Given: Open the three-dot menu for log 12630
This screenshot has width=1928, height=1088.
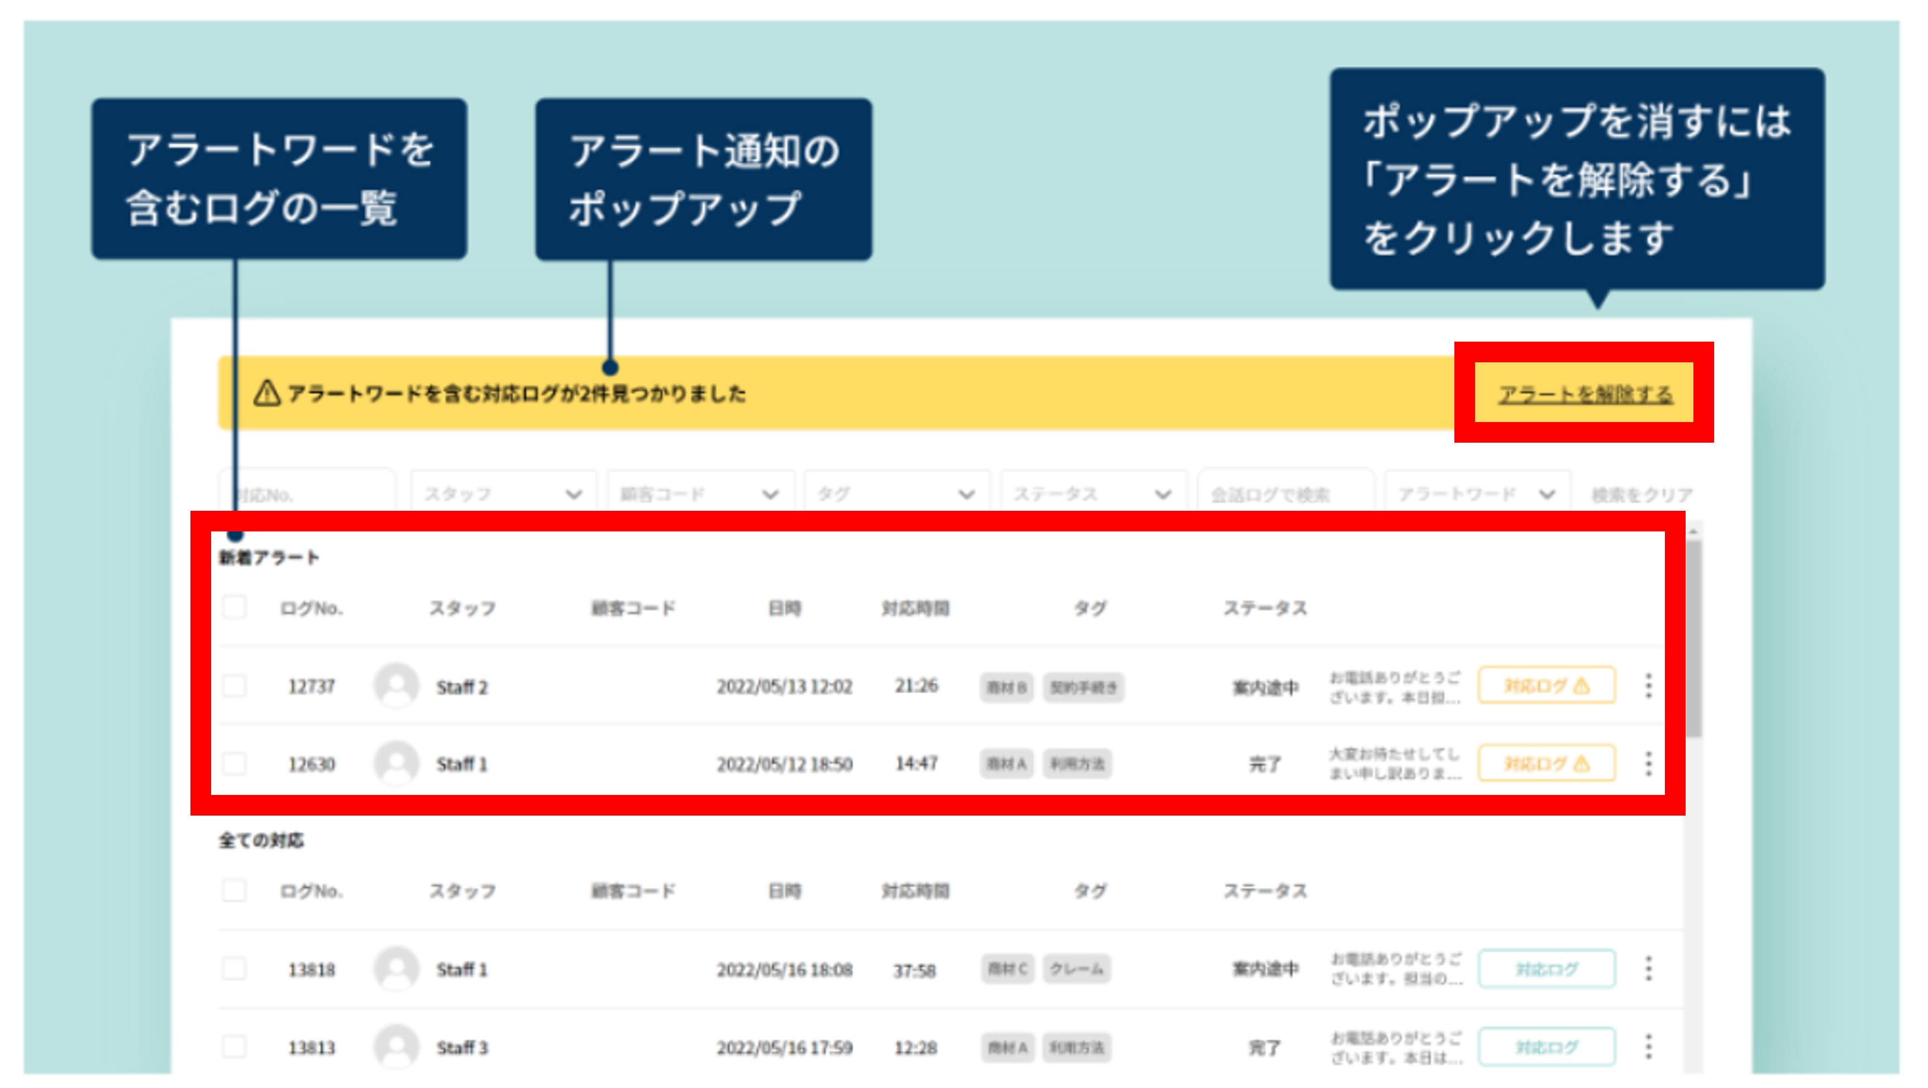Looking at the screenshot, I should pyautogui.click(x=1648, y=763).
